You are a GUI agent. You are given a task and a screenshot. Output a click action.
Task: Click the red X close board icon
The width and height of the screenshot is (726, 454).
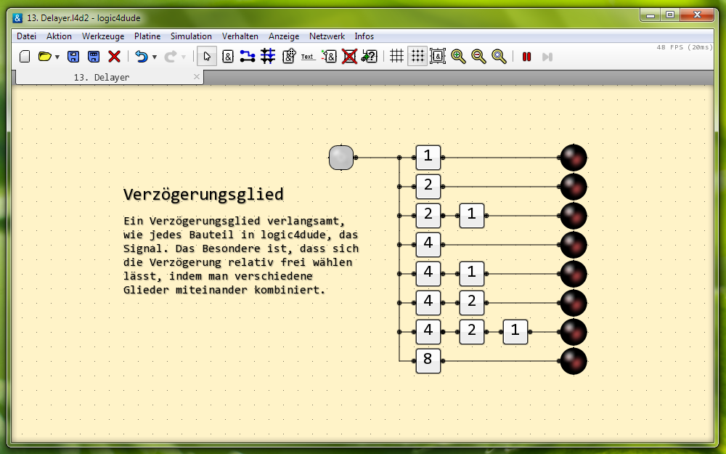(115, 57)
